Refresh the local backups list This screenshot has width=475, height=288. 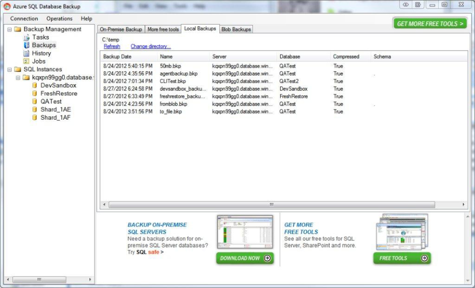(111, 46)
